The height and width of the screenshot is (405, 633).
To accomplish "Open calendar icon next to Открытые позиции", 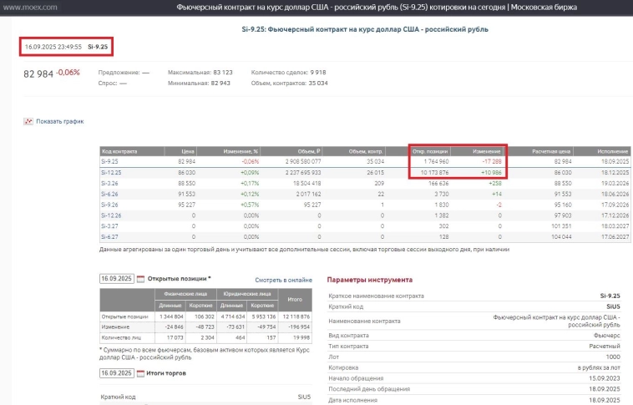I will click(x=140, y=279).
